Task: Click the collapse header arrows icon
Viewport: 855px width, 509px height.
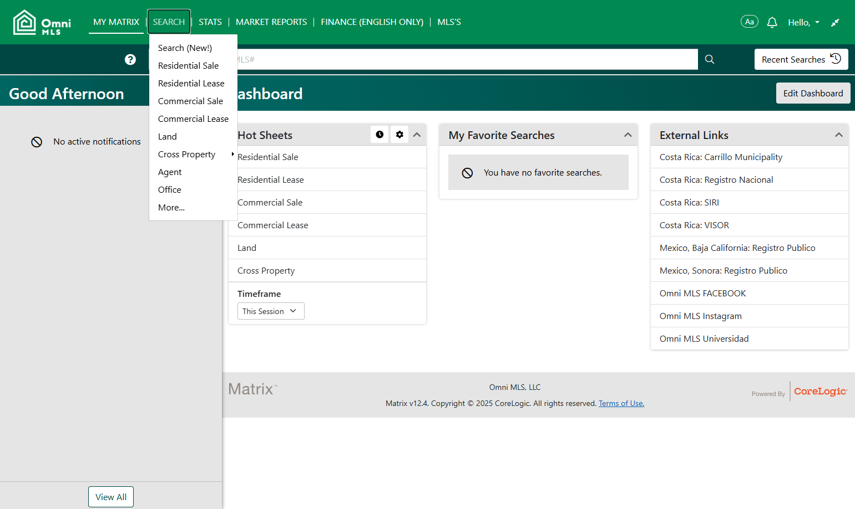Action: pos(835,22)
